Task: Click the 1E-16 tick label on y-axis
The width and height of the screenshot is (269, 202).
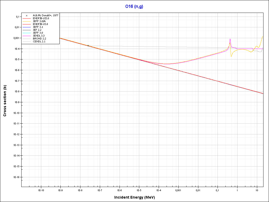Action: tap(15, 177)
